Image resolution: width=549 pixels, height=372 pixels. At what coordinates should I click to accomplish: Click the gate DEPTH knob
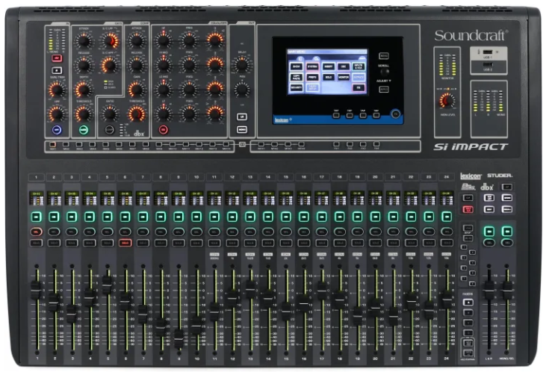[84, 90]
